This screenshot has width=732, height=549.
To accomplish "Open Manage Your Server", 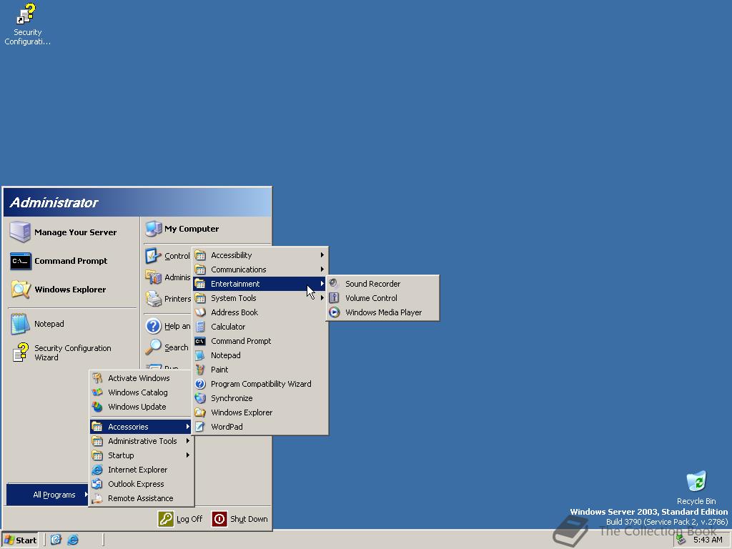I will click(72, 232).
